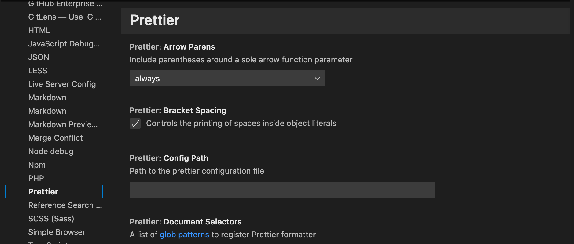The height and width of the screenshot is (244, 574).
Task: Select Prettier in the settings tree
Action: click(43, 192)
